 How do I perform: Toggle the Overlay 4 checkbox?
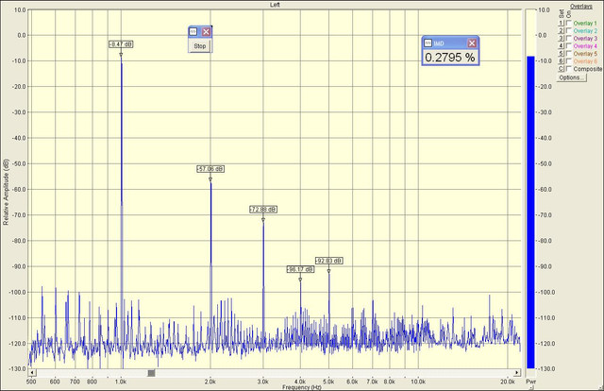[x=568, y=46]
